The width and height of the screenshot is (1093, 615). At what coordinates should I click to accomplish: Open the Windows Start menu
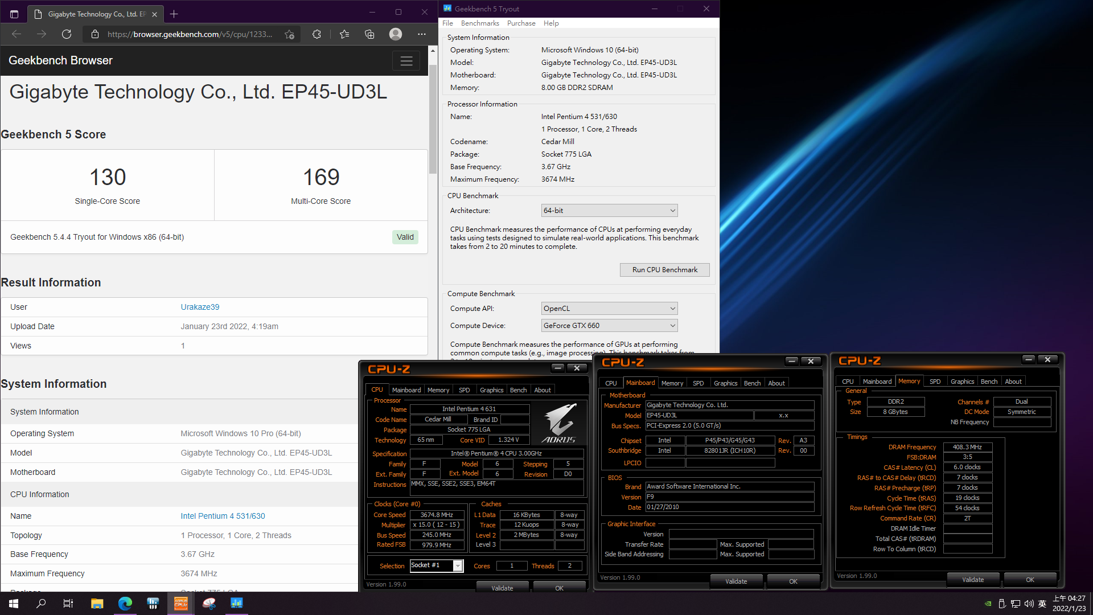coord(14,603)
